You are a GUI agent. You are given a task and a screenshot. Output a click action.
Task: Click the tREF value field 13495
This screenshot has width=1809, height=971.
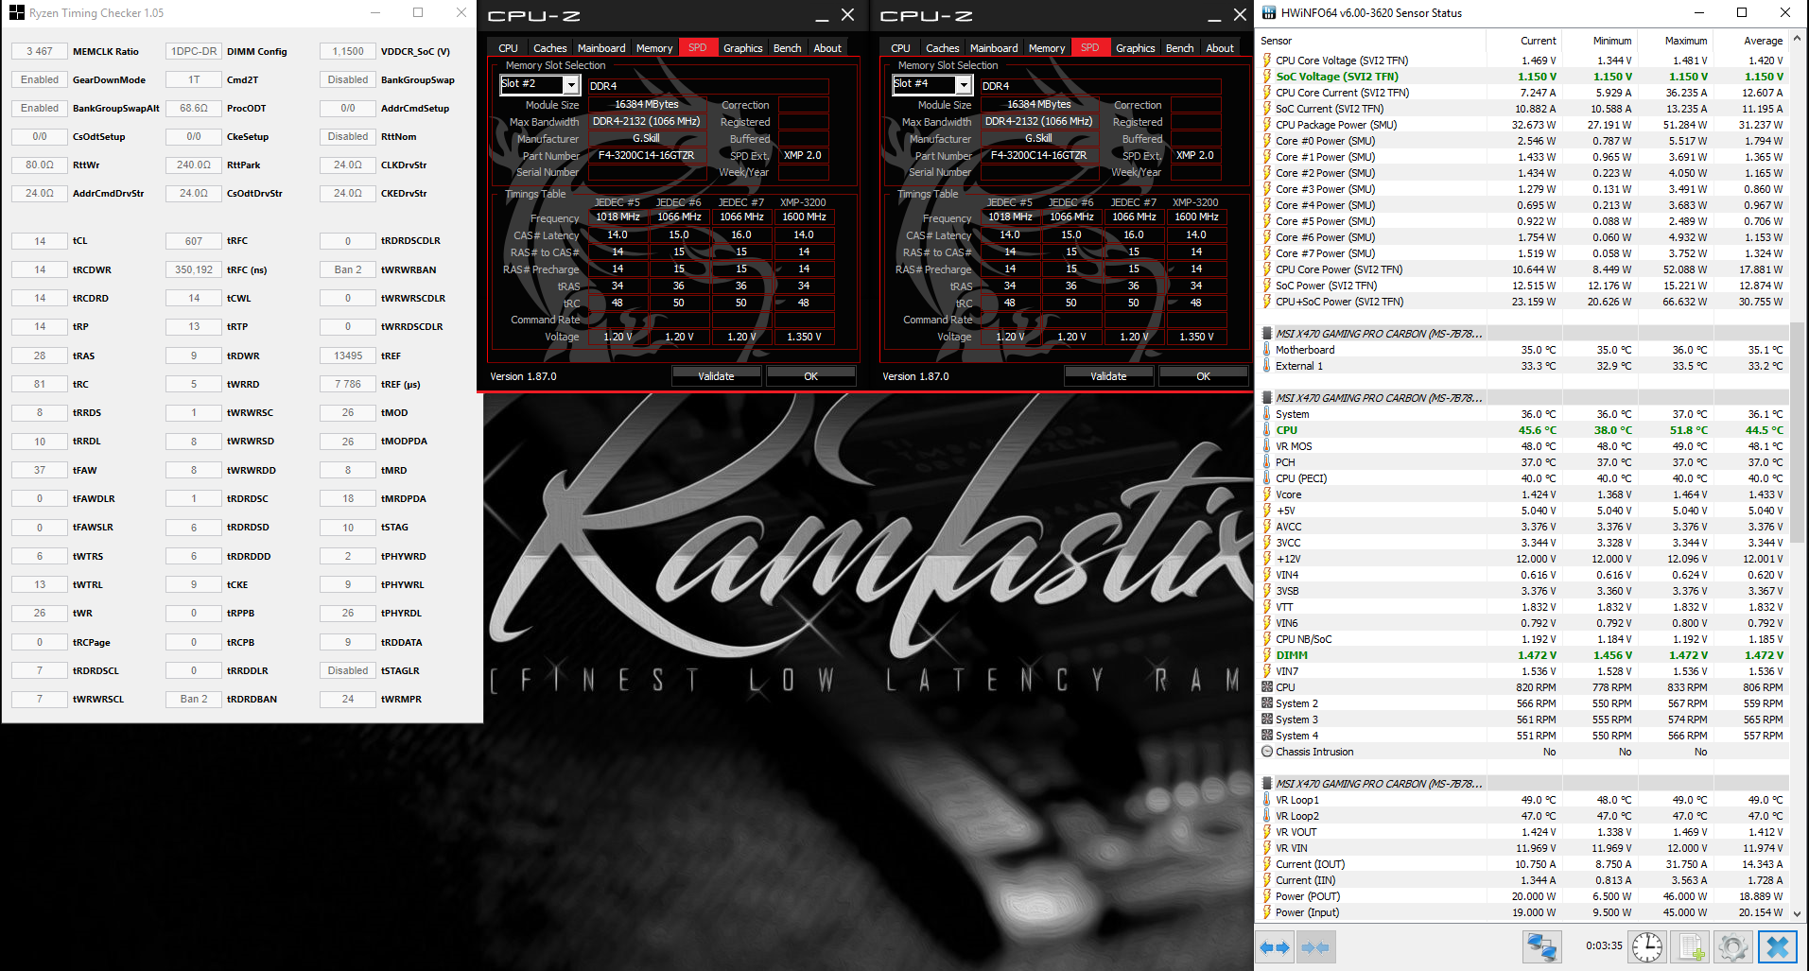pyautogui.click(x=348, y=356)
